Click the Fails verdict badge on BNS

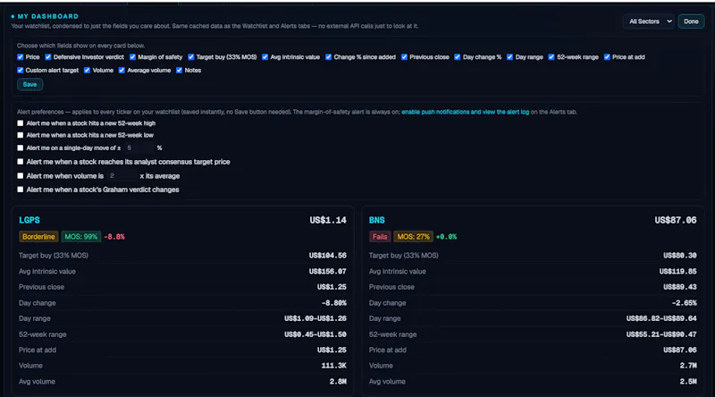(379, 236)
